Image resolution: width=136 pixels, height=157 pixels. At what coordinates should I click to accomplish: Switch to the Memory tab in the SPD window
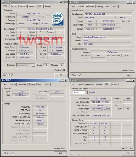(99, 85)
